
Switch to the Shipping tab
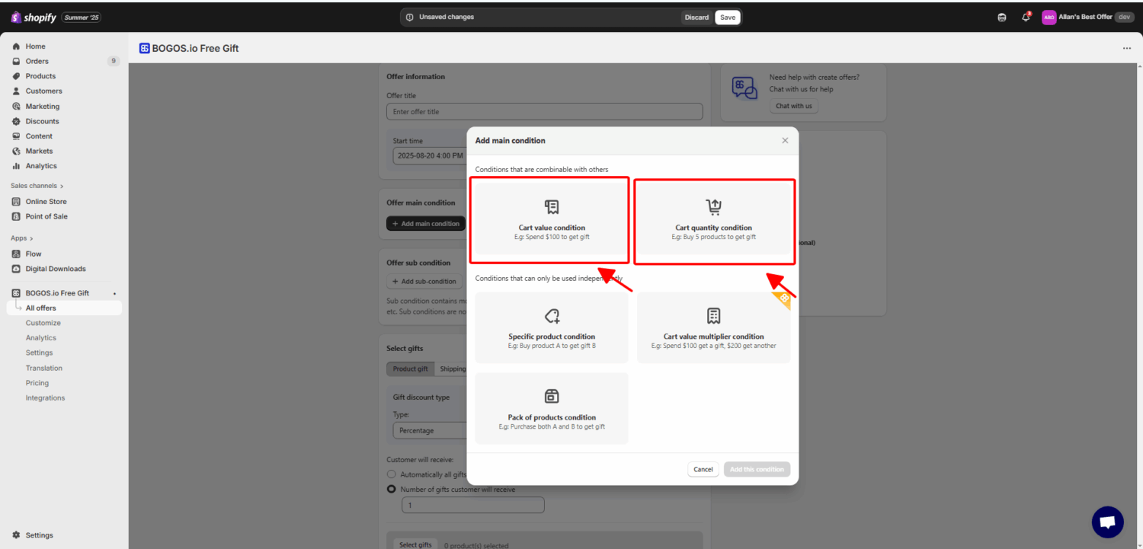point(452,369)
